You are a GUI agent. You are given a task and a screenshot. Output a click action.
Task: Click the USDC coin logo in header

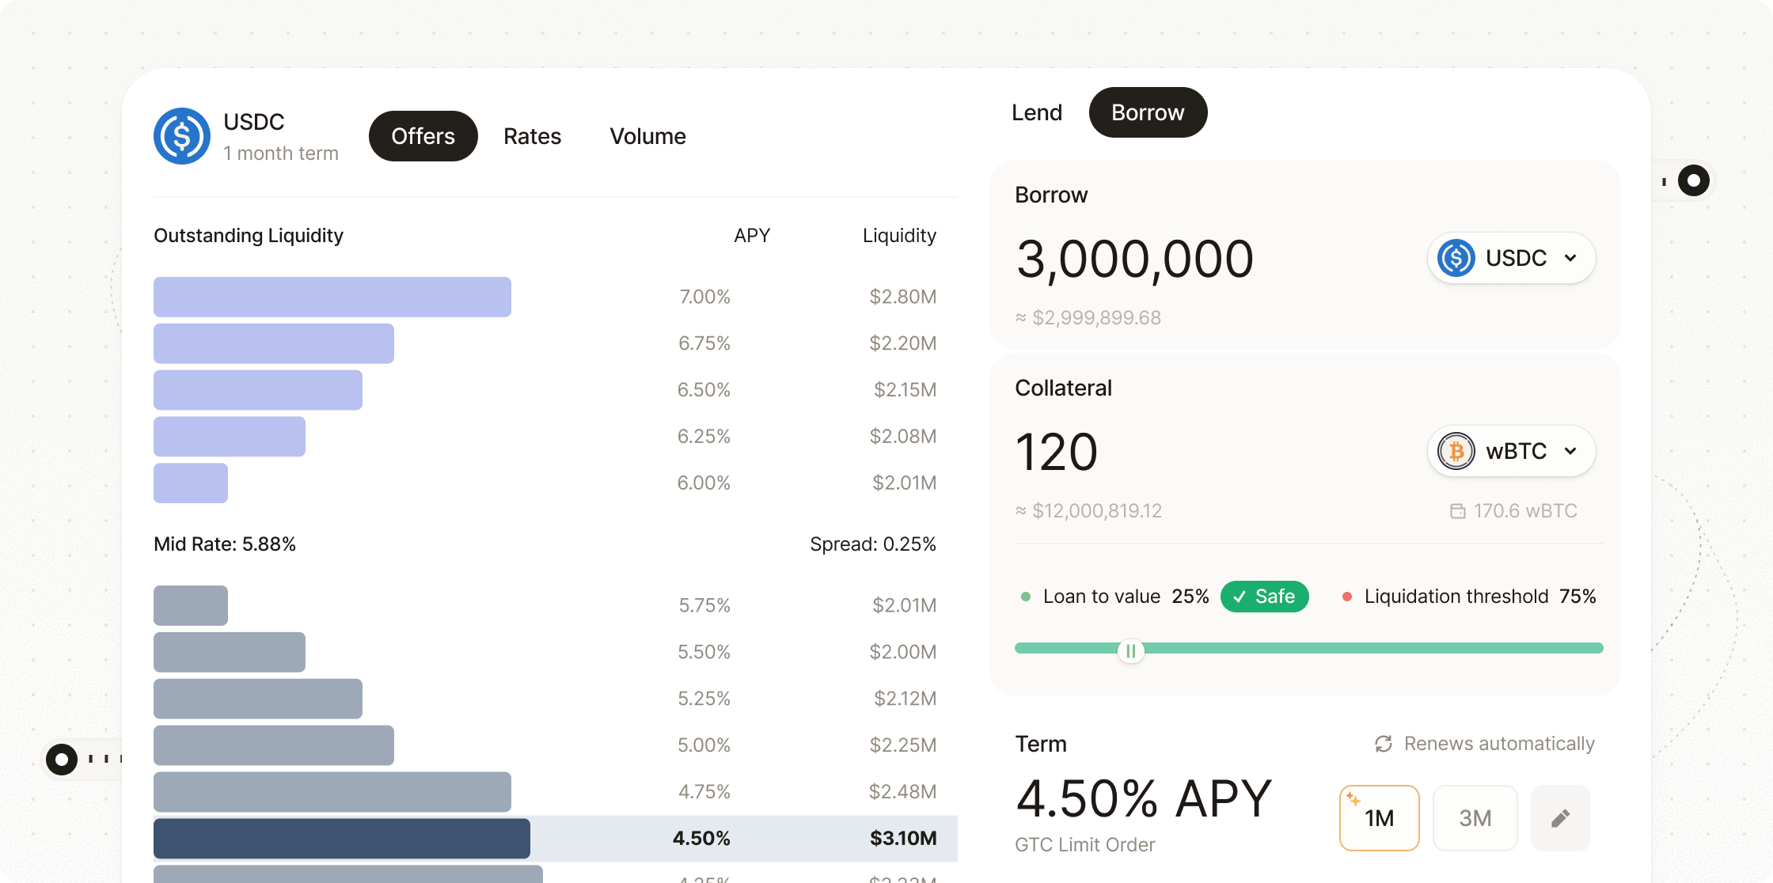click(x=182, y=136)
